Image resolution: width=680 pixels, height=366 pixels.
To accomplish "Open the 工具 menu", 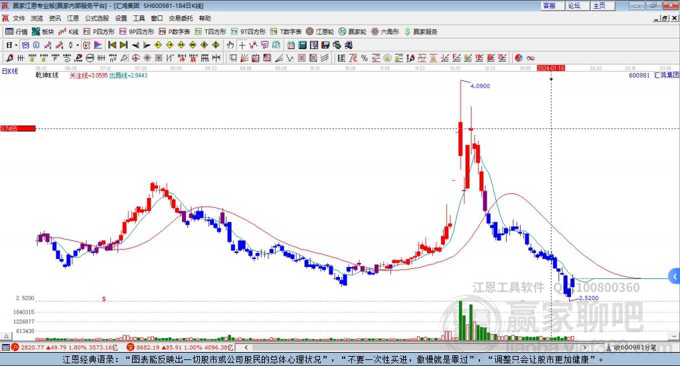I will pyautogui.click(x=139, y=18).
